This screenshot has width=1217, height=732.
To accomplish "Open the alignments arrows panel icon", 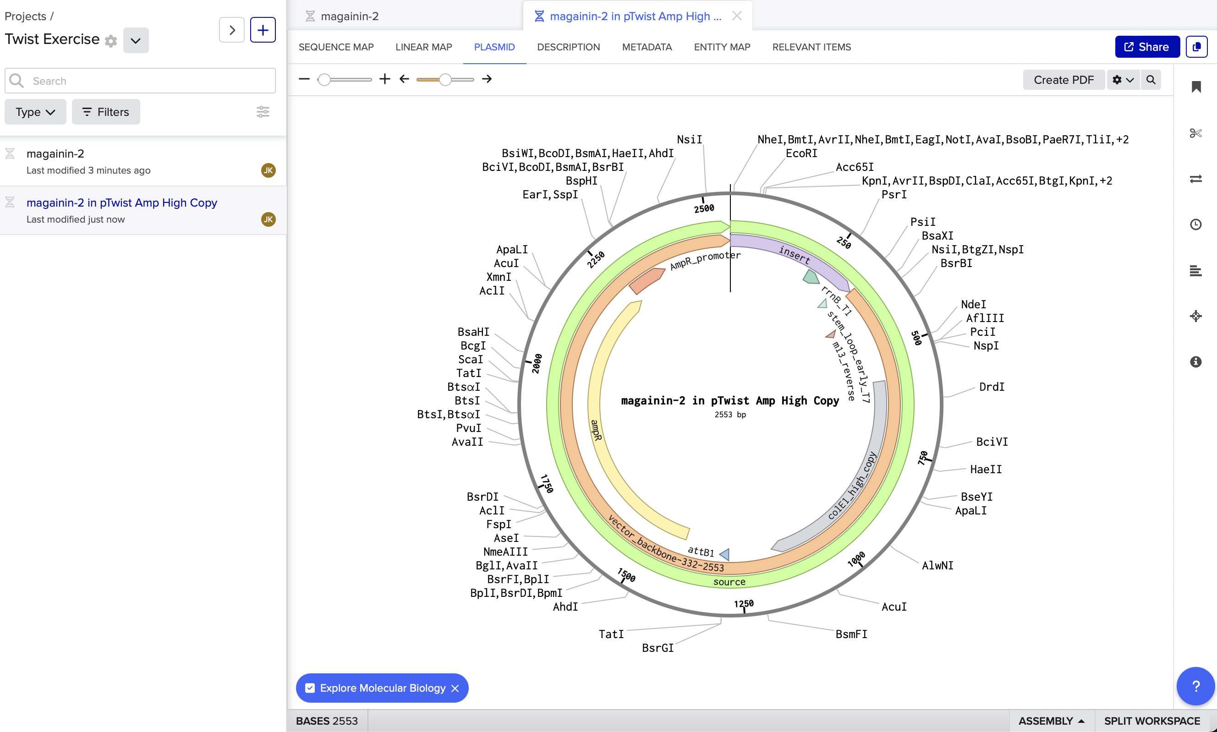I will tap(1196, 179).
